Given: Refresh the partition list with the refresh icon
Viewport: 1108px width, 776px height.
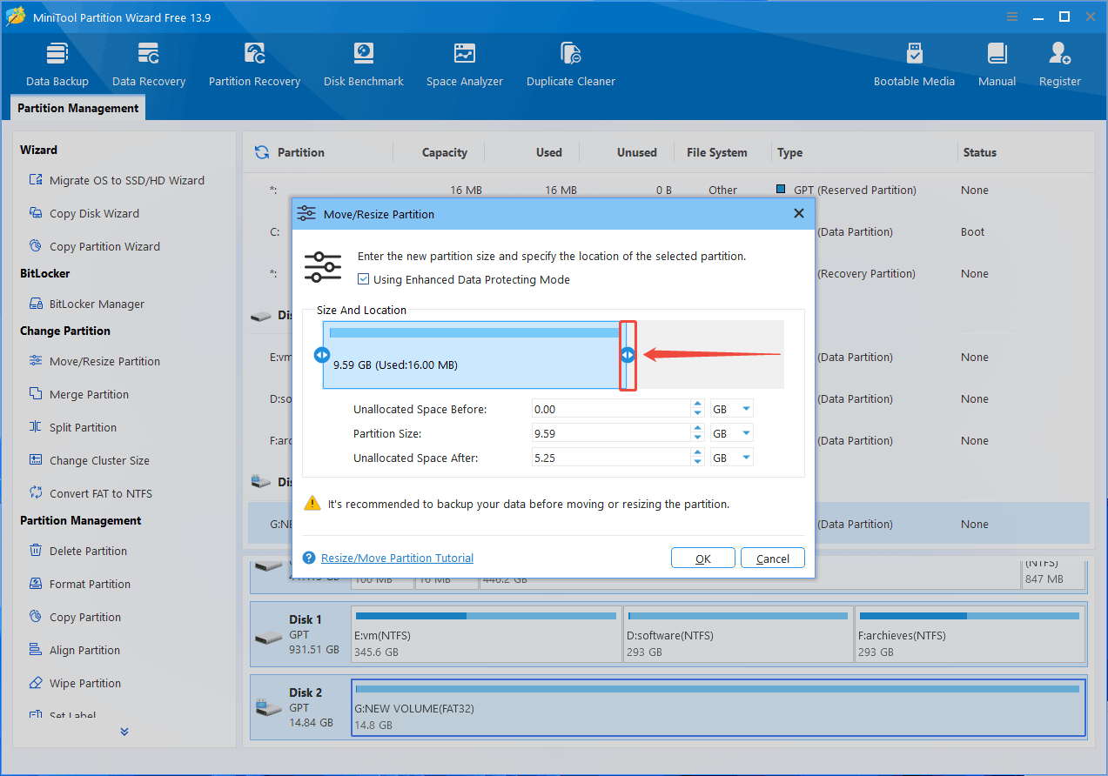Looking at the screenshot, I should (261, 152).
